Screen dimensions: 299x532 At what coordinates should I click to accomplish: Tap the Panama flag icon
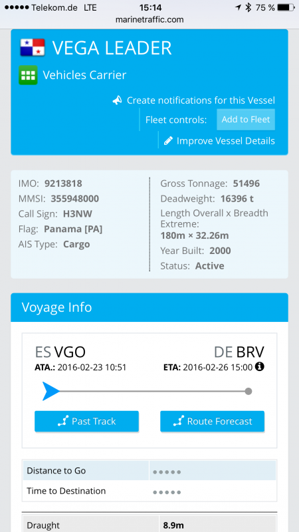33,47
